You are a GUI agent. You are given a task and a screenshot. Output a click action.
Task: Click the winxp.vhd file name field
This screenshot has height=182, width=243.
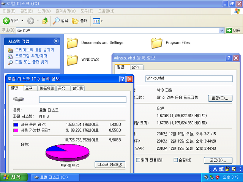click(189, 78)
